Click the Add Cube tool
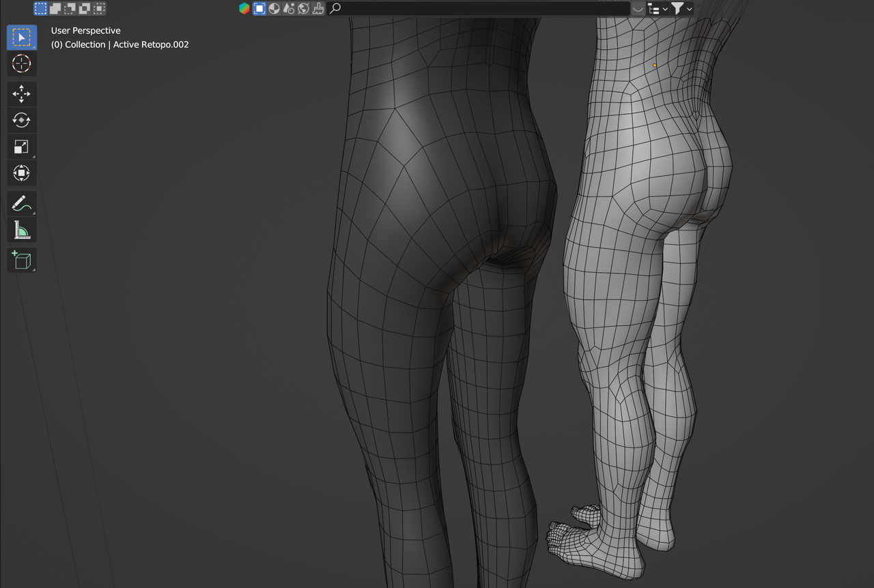 click(21, 261)
